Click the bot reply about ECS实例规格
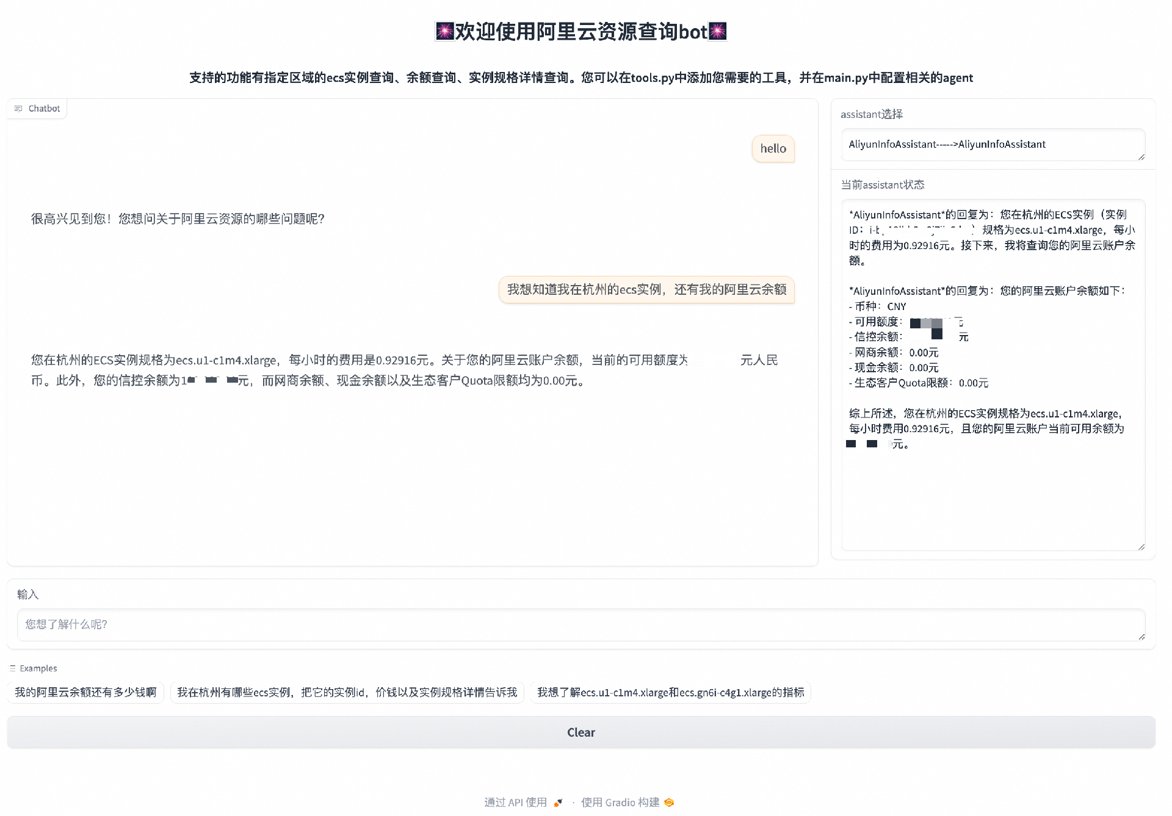Screen dimensions: 1172x816 [405, 370]
